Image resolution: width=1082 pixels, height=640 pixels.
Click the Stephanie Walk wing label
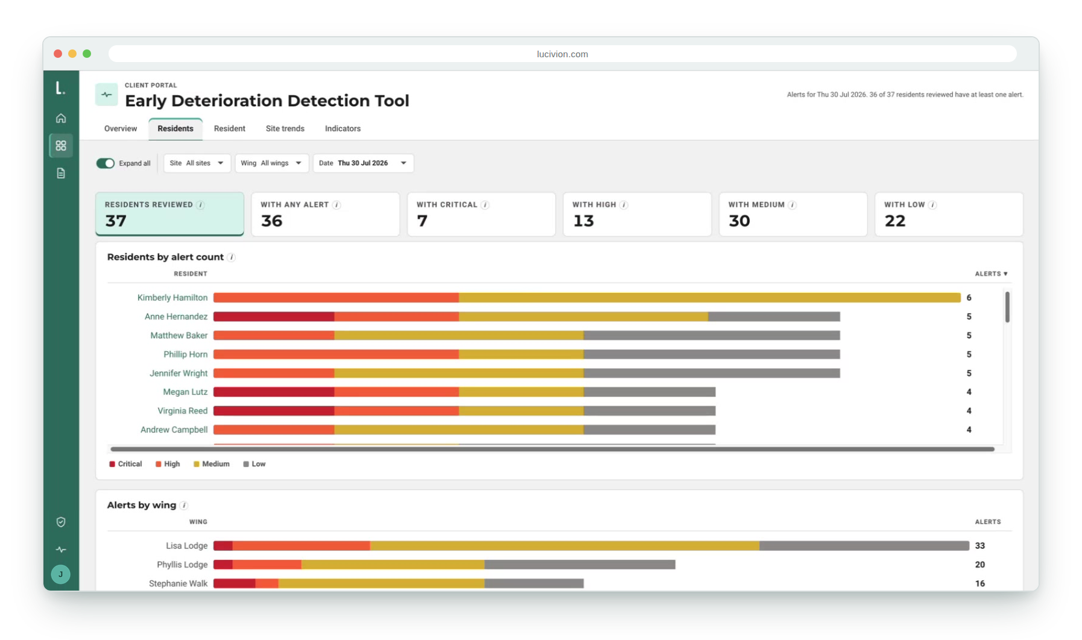click(x=178, y=583)
